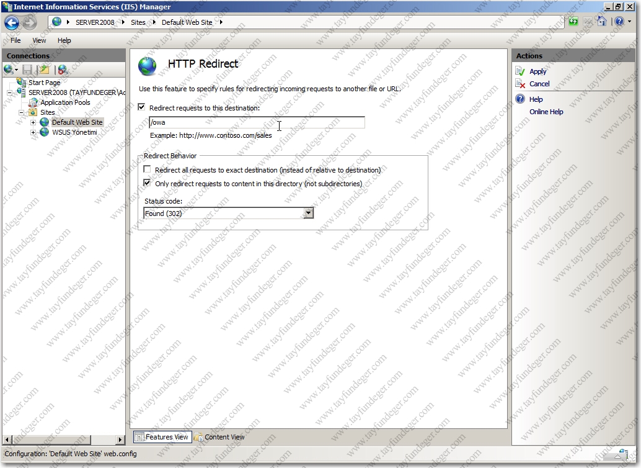Open the View menu
641x468 pixels.
coord(39,40)
